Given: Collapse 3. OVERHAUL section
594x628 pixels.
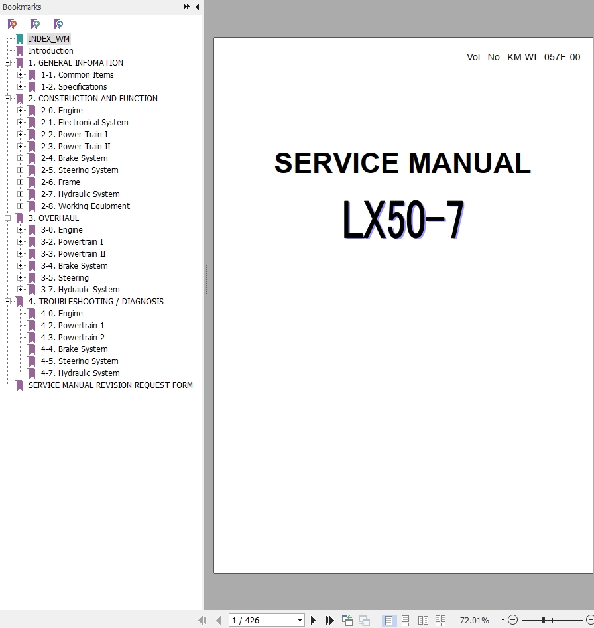Looking at the screenshot, I should coord(7,218).
